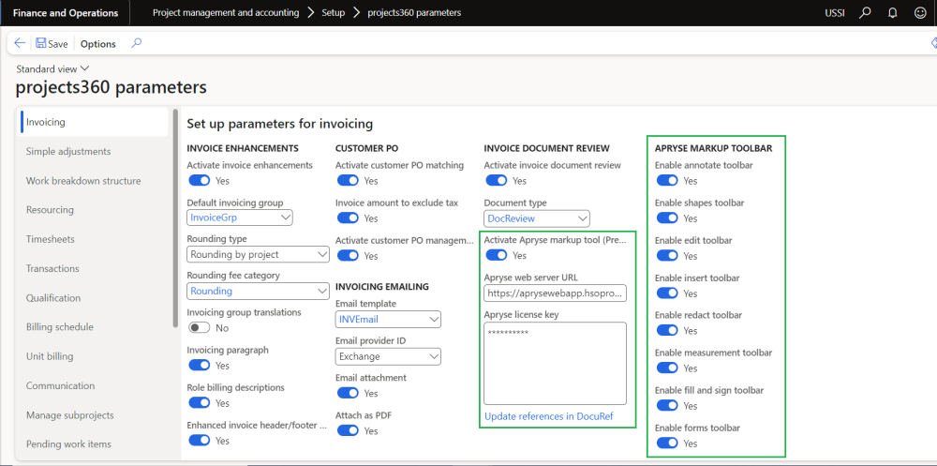Open global search in top bar
This screenshot has width=937, height=466.
(x=865, y=13)
